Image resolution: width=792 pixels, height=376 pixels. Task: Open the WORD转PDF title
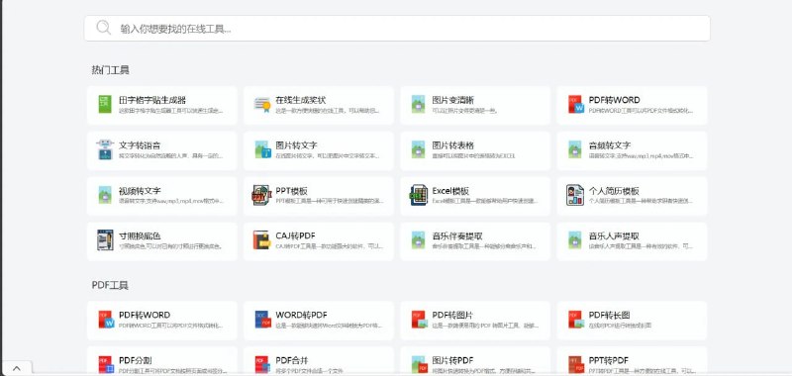(302, 315)
